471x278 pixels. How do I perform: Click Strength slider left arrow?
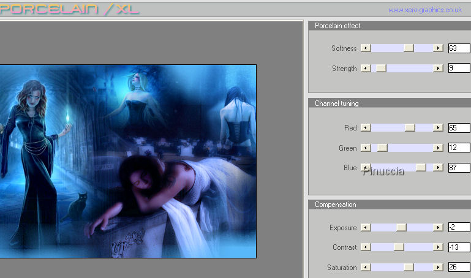point(366,68)
